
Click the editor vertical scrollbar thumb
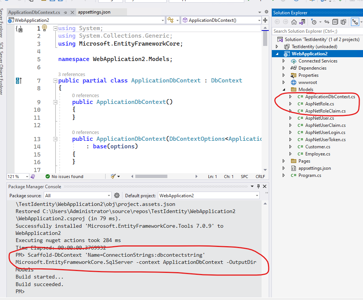click(x=265, y=38)
